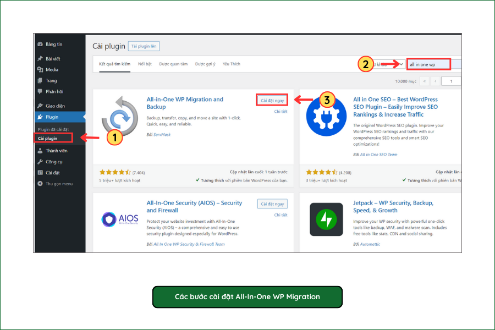Click the (4.208) rating count text
Screen dimensions: 495x330
click(x=345, y=173)
